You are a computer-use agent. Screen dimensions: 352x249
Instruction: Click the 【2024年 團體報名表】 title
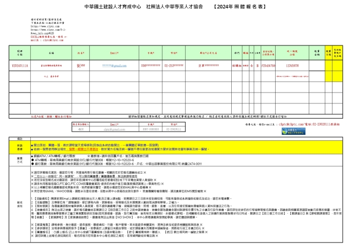pyautogui.click(x=239, y=6)
